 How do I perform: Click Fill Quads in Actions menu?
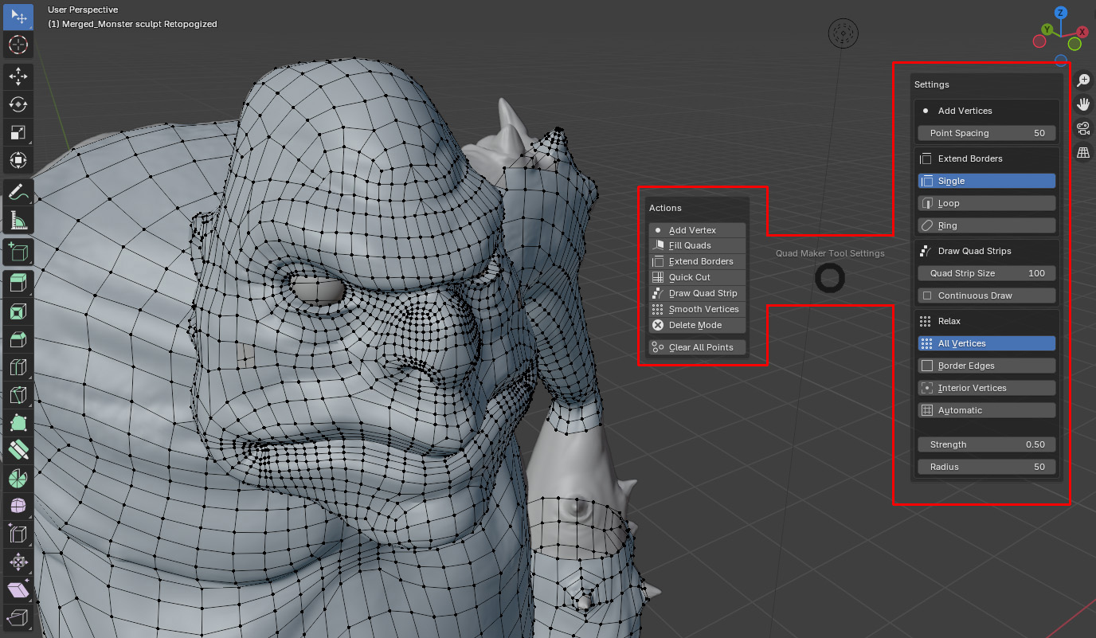coord(697,245)
